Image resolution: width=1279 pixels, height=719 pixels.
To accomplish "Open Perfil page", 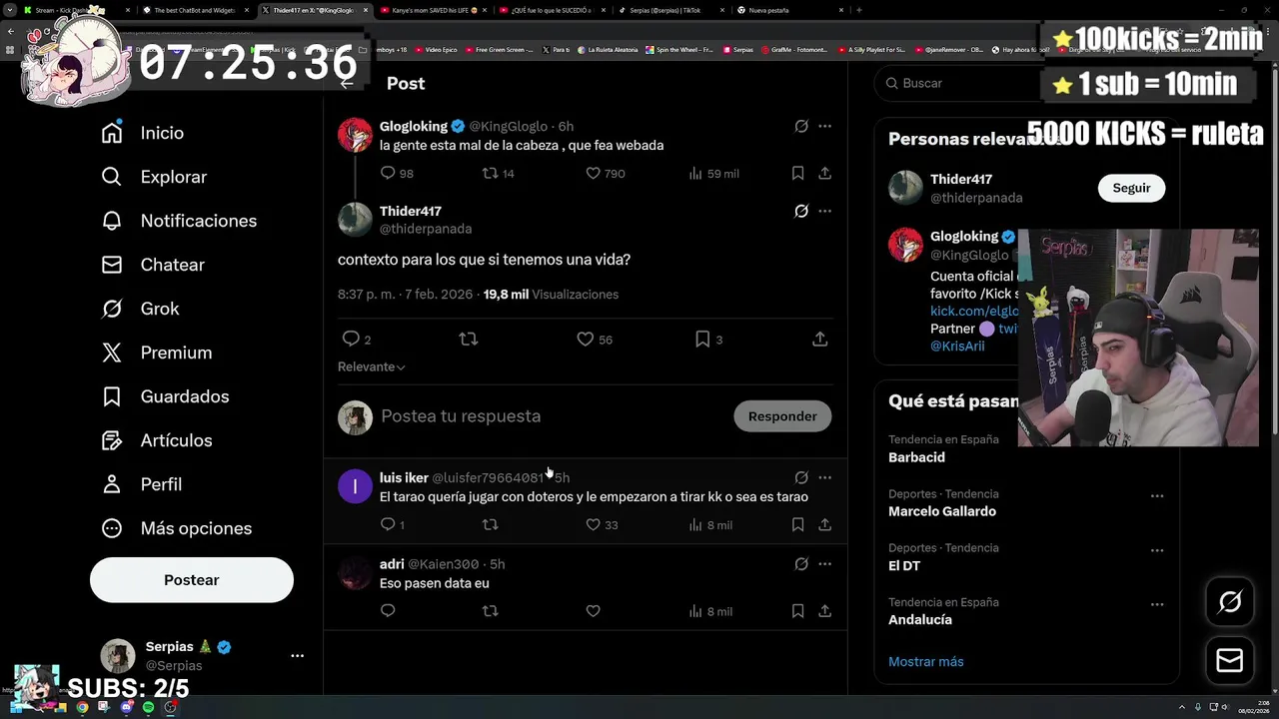I will click(x=142, y=484).
